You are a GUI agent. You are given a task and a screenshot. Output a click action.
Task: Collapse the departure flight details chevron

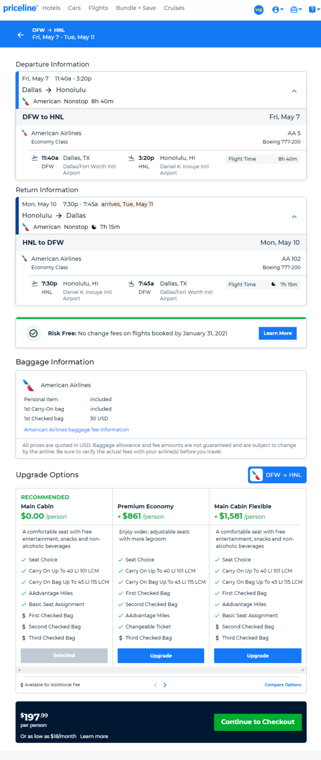tap(294, 91)
